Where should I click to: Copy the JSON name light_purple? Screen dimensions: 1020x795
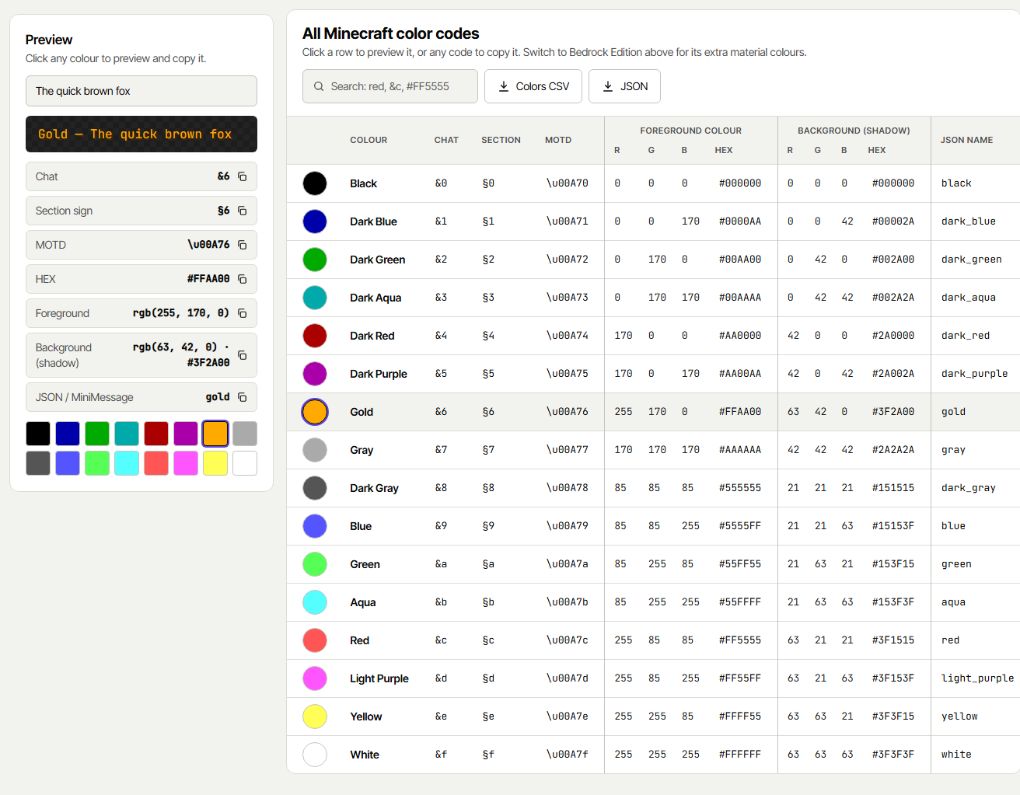[x=977, y=678]
